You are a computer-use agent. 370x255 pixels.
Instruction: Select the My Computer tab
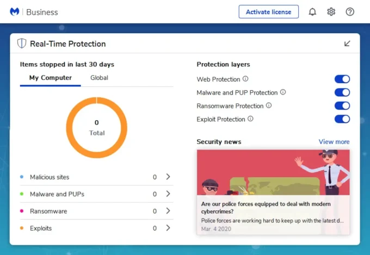tap(50, 78)
